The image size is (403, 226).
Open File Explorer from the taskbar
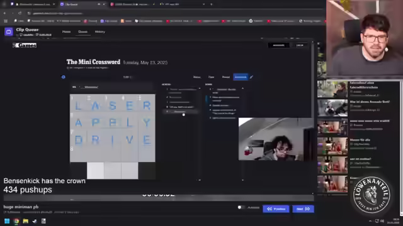click(25, 221)
